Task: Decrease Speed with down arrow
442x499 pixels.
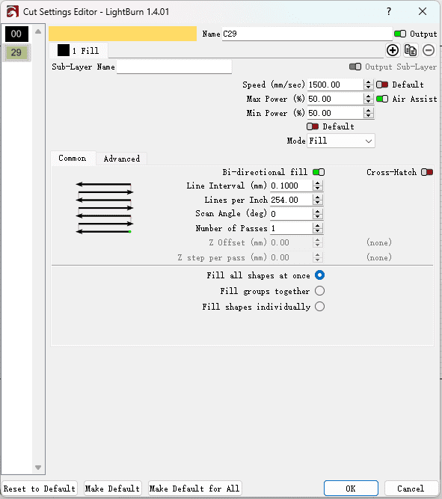Action: (369, 88)
